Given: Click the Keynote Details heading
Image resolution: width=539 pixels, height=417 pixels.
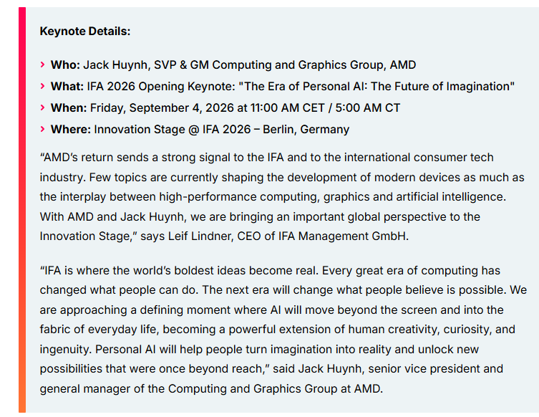Looking at the screenshot, I should point(85,32).
